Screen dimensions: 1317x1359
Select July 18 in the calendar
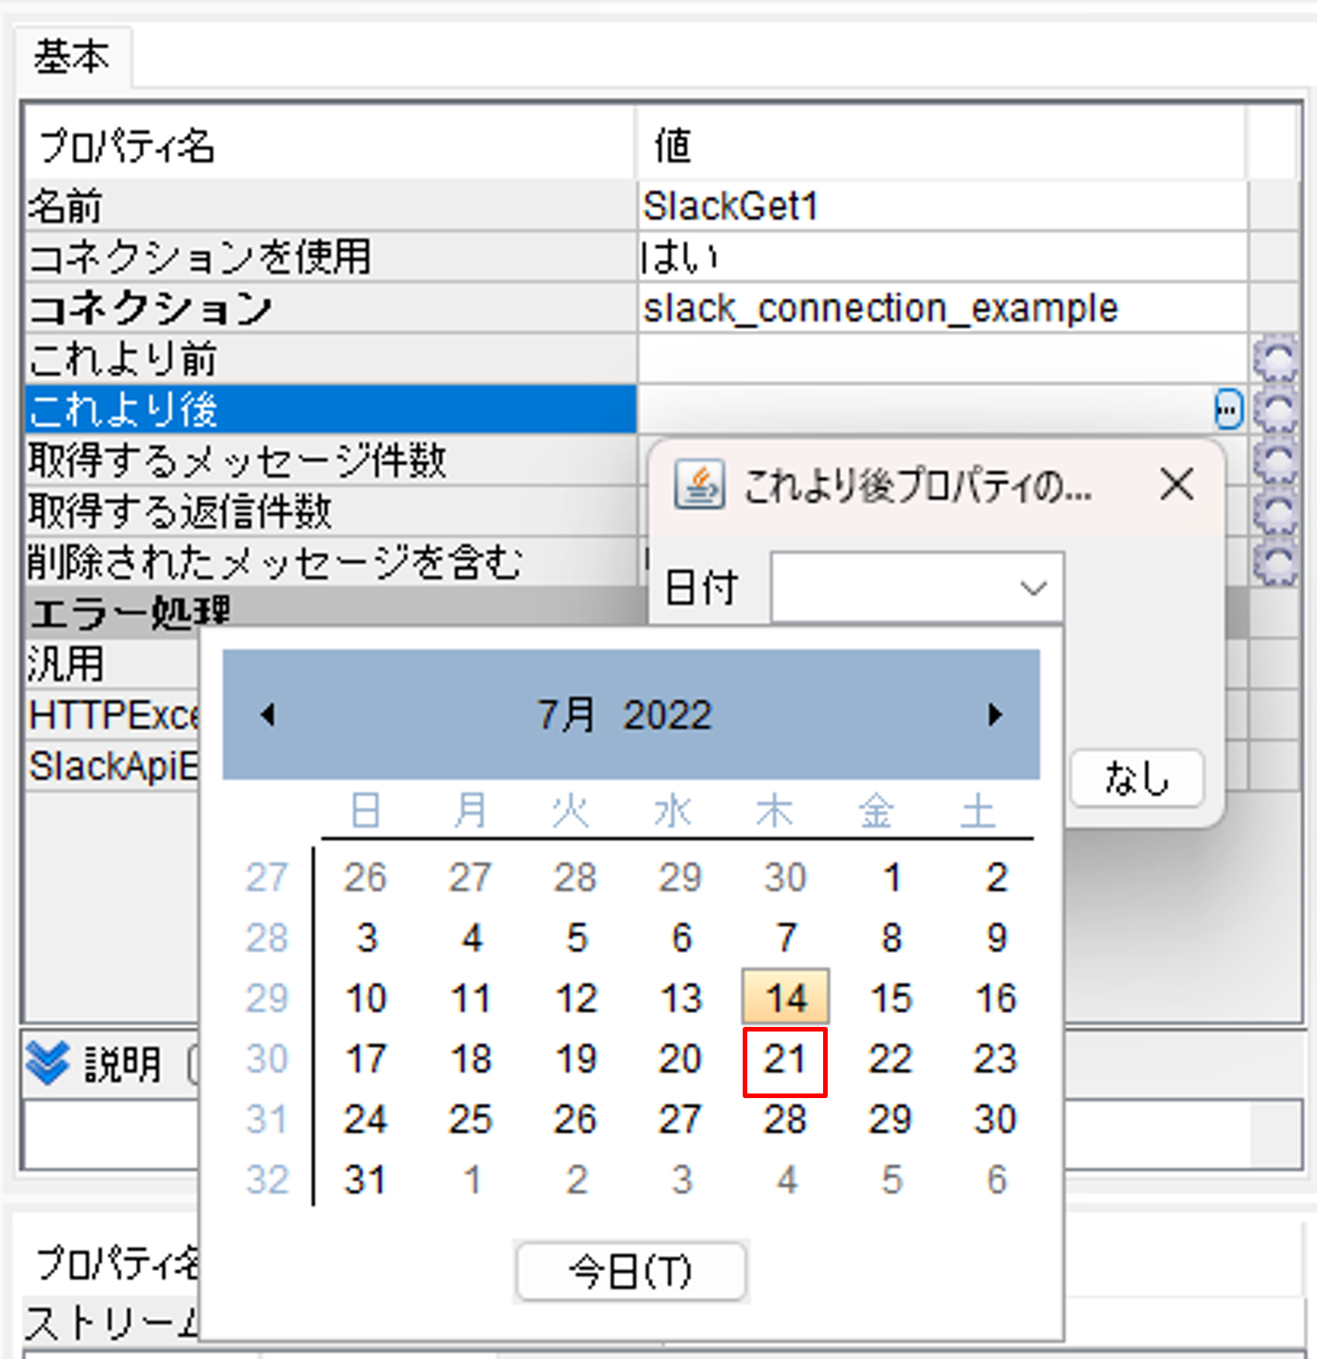(x=471, y=1058)
